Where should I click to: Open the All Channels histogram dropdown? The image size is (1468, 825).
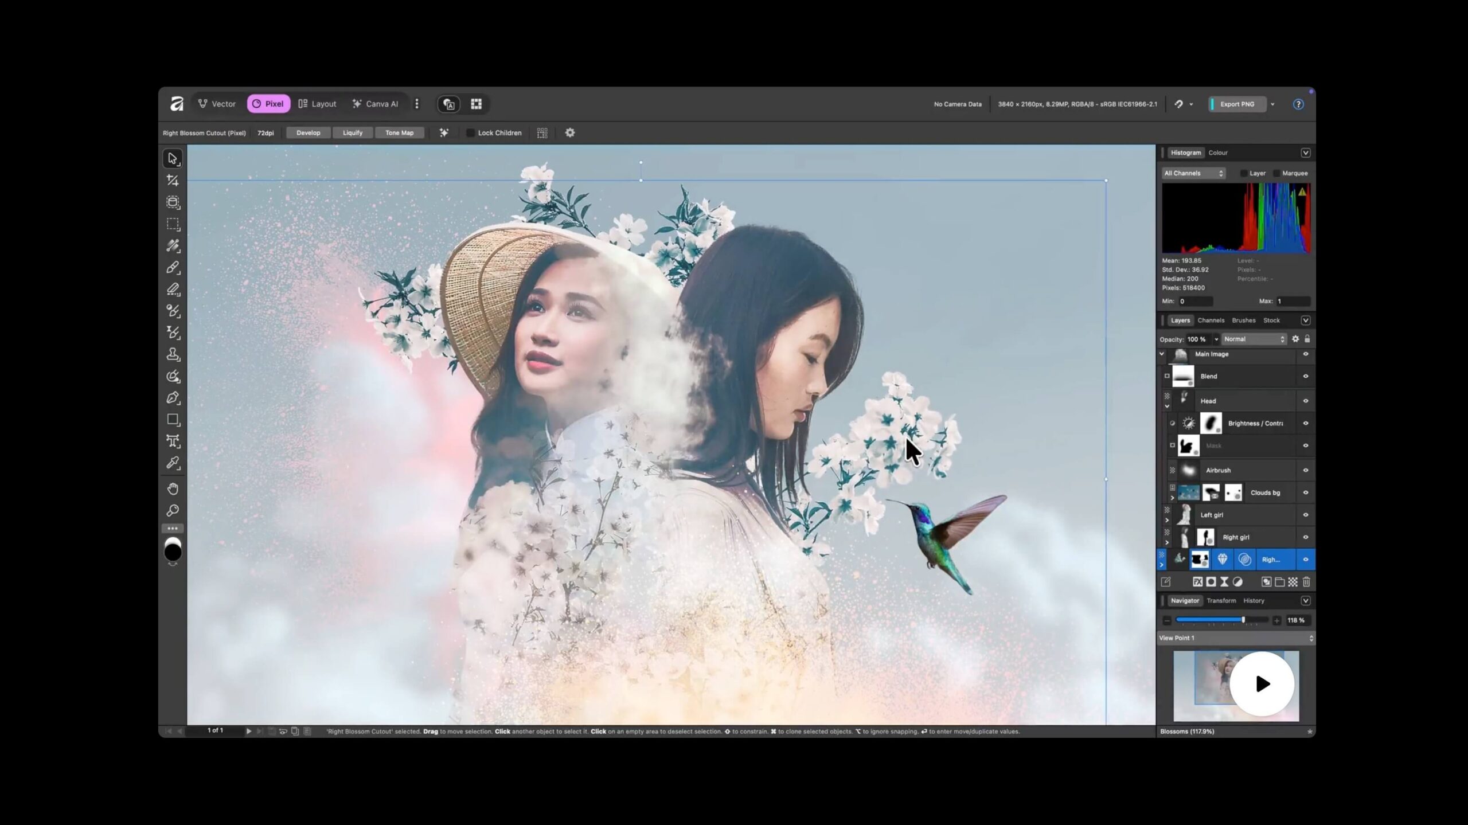coord(1193,173)
